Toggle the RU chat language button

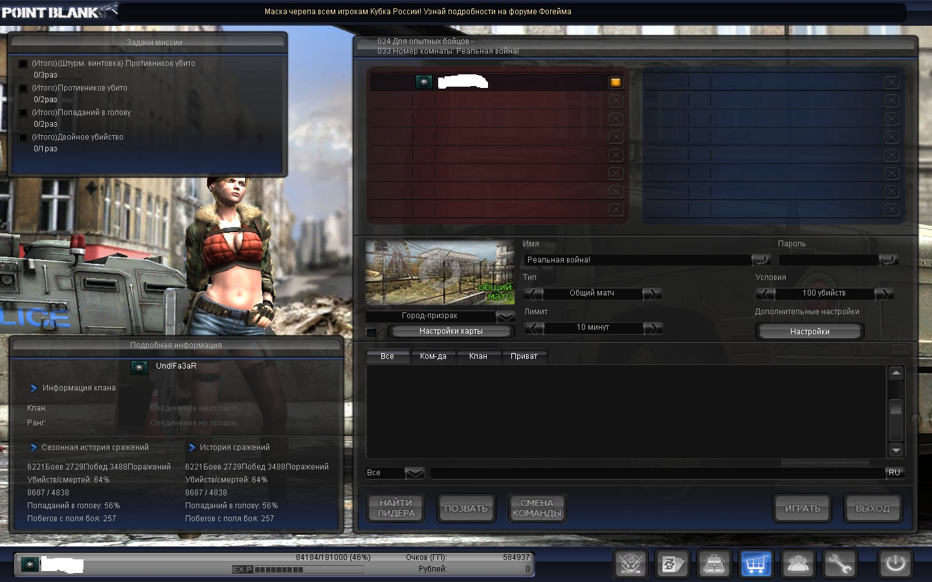point(894,473)
